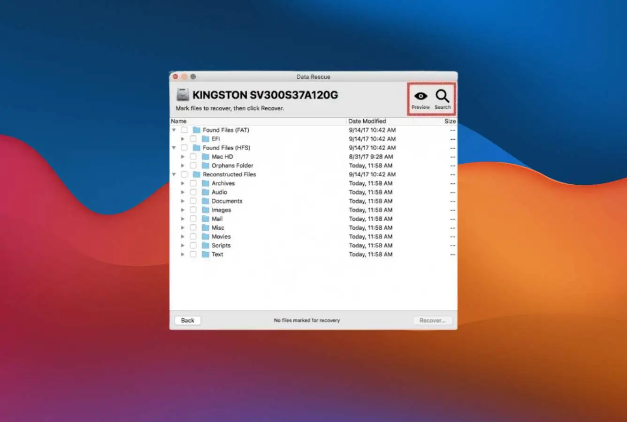627x422 pixels.
Task: Collapse the Found Files (FAT) tree
Action: click(x=174, y=130)
